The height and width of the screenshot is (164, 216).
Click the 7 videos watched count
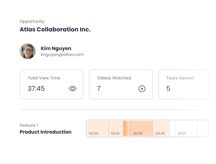point(99,89)
